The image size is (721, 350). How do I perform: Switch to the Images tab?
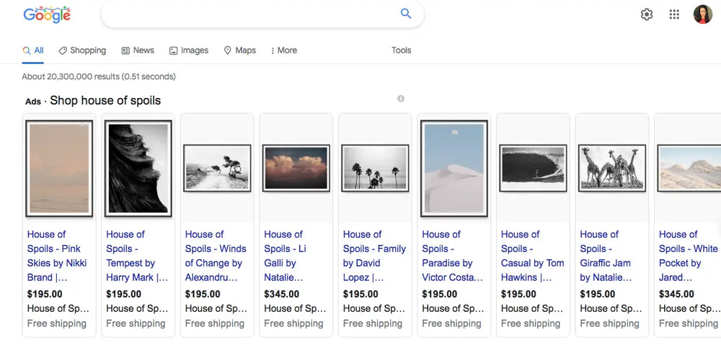[188, 50]
